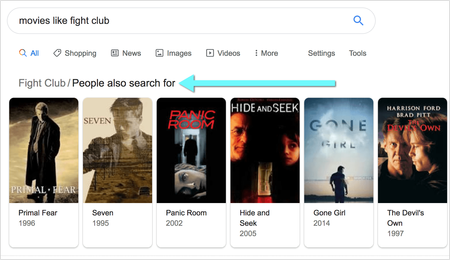Click the 2002 year under Panic Room
Image resolution: width=450 pixels, height=260 pixels.
174,223
